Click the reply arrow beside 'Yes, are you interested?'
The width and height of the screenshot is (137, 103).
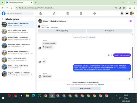[x=109, y=55]
